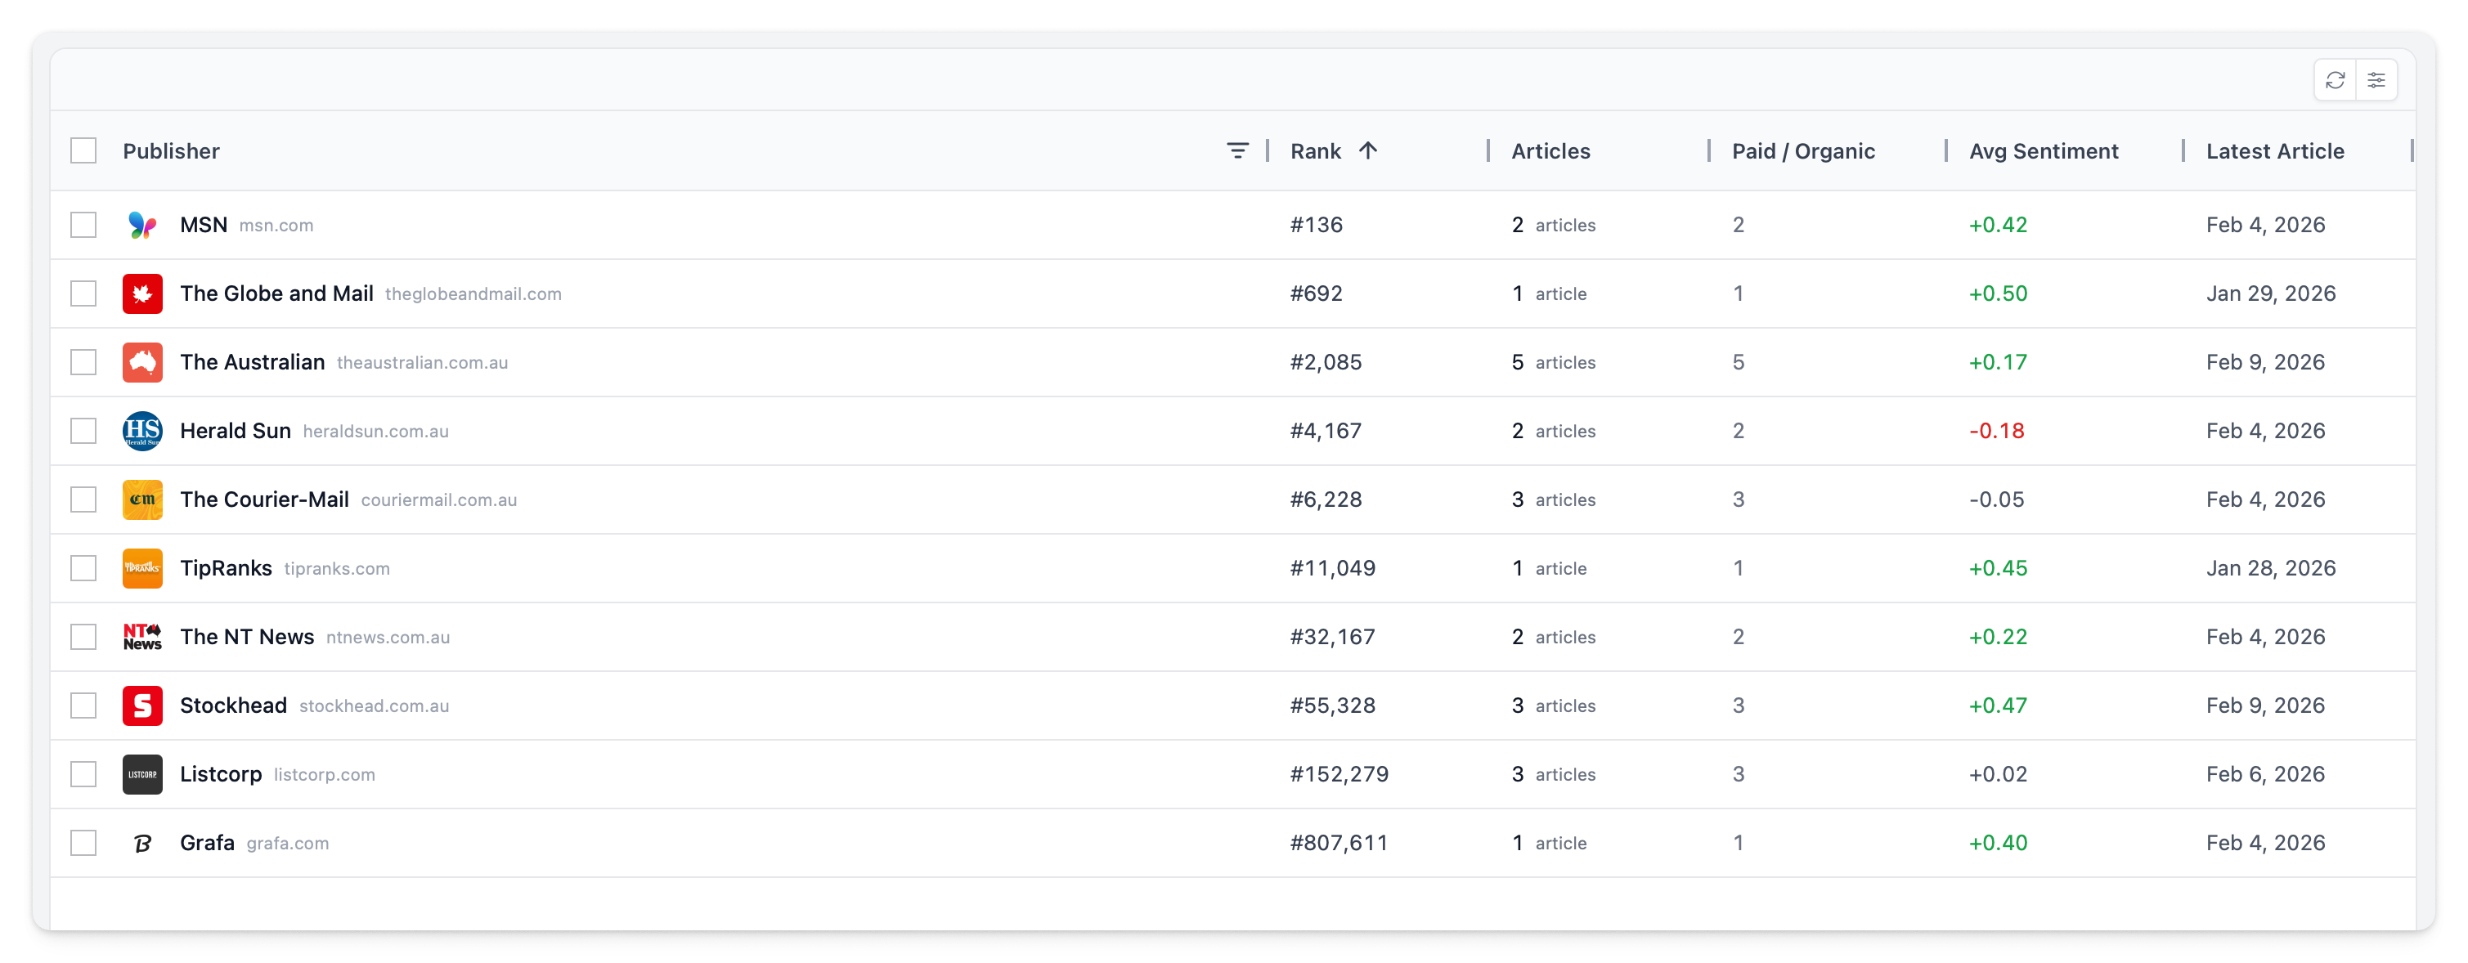
Task: Click The Globe and Mail maple leaf icon
Action: [141, 294]
